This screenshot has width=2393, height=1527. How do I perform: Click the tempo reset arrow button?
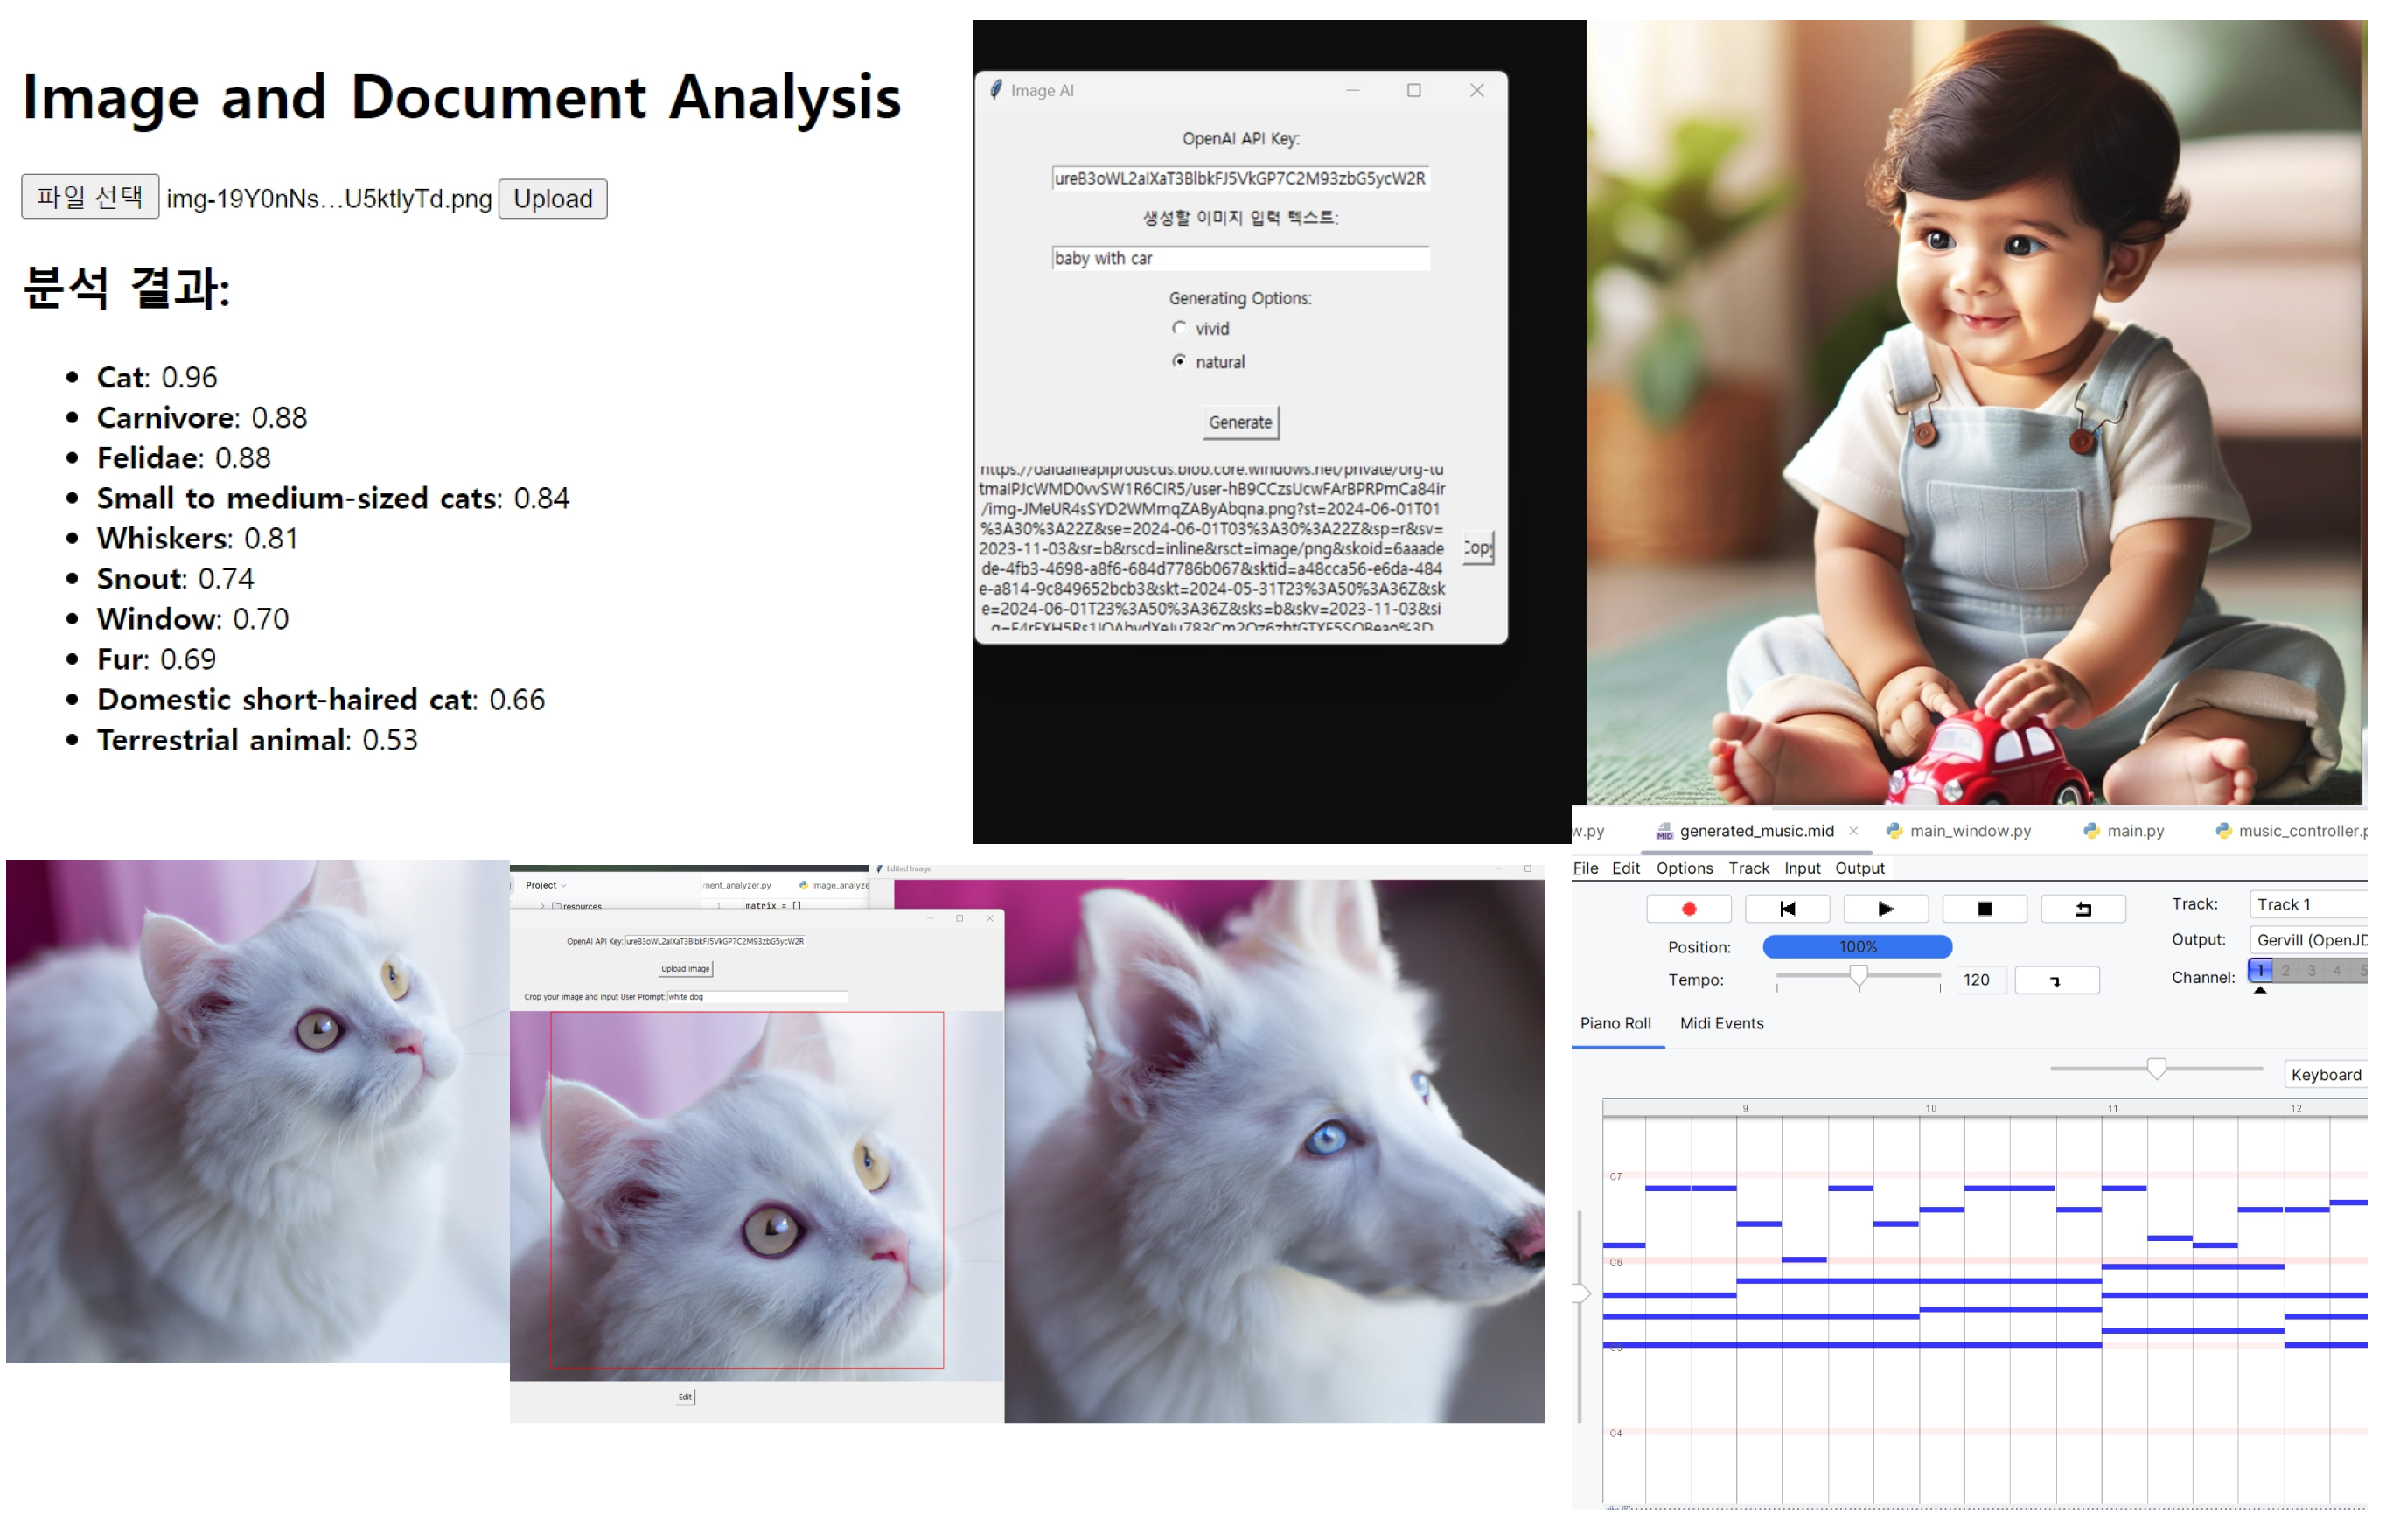(x=2056, y=980)
